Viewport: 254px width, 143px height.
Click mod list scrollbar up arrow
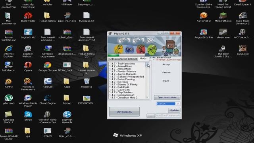[147, 64]
